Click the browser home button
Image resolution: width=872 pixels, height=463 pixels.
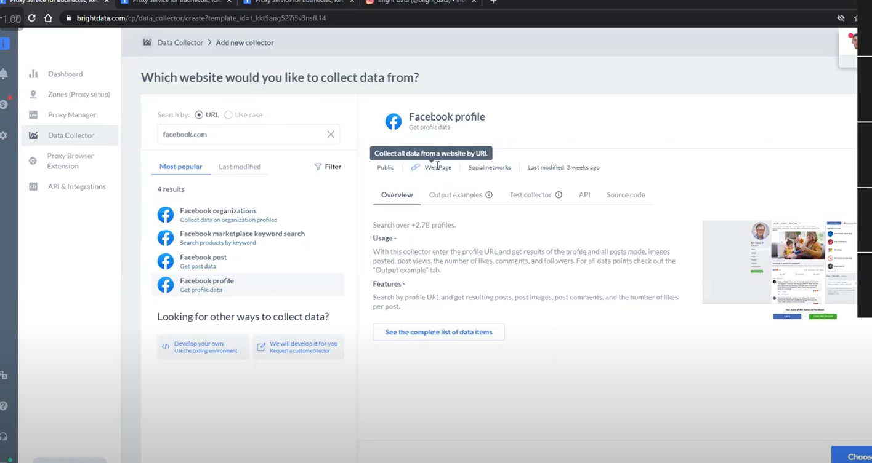pos(48,18)
